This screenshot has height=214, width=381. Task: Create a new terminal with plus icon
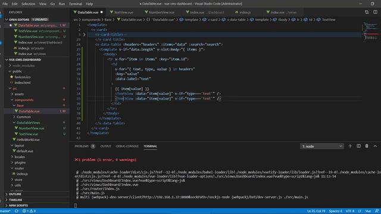tap(350, 146)
